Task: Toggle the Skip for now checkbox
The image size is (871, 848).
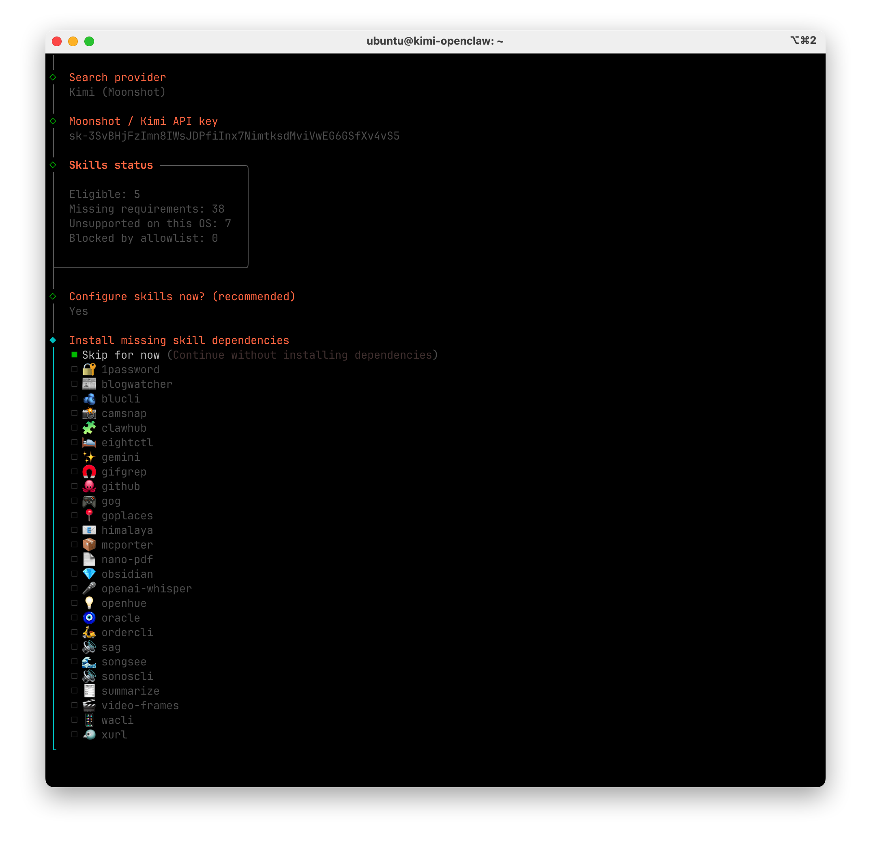Action: coord(74,355)
